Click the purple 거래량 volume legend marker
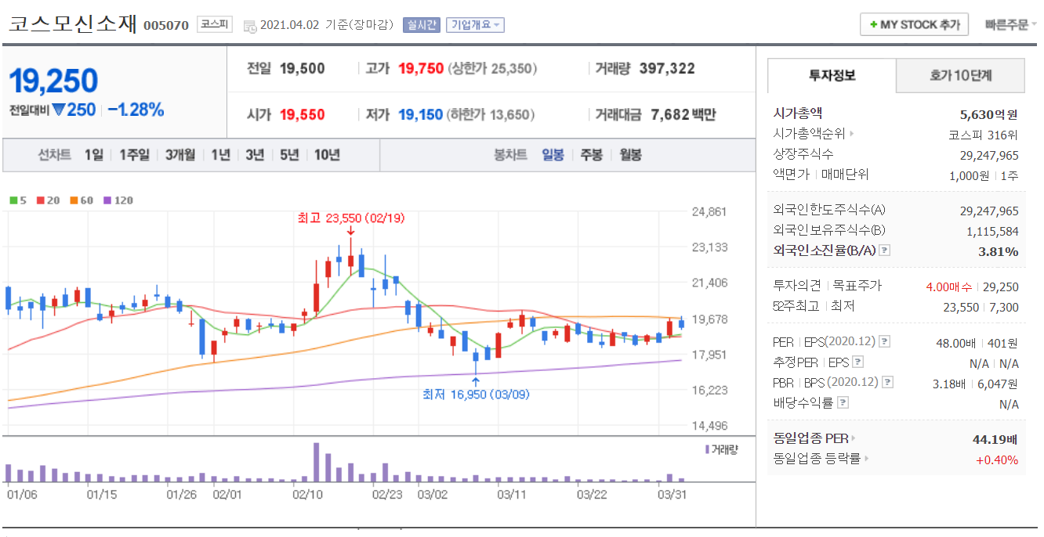1044x537 pixels. point(707,449)
